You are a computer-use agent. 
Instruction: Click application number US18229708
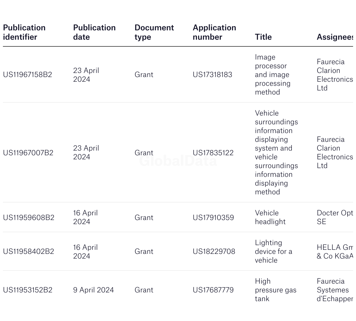tap(214, 252)
